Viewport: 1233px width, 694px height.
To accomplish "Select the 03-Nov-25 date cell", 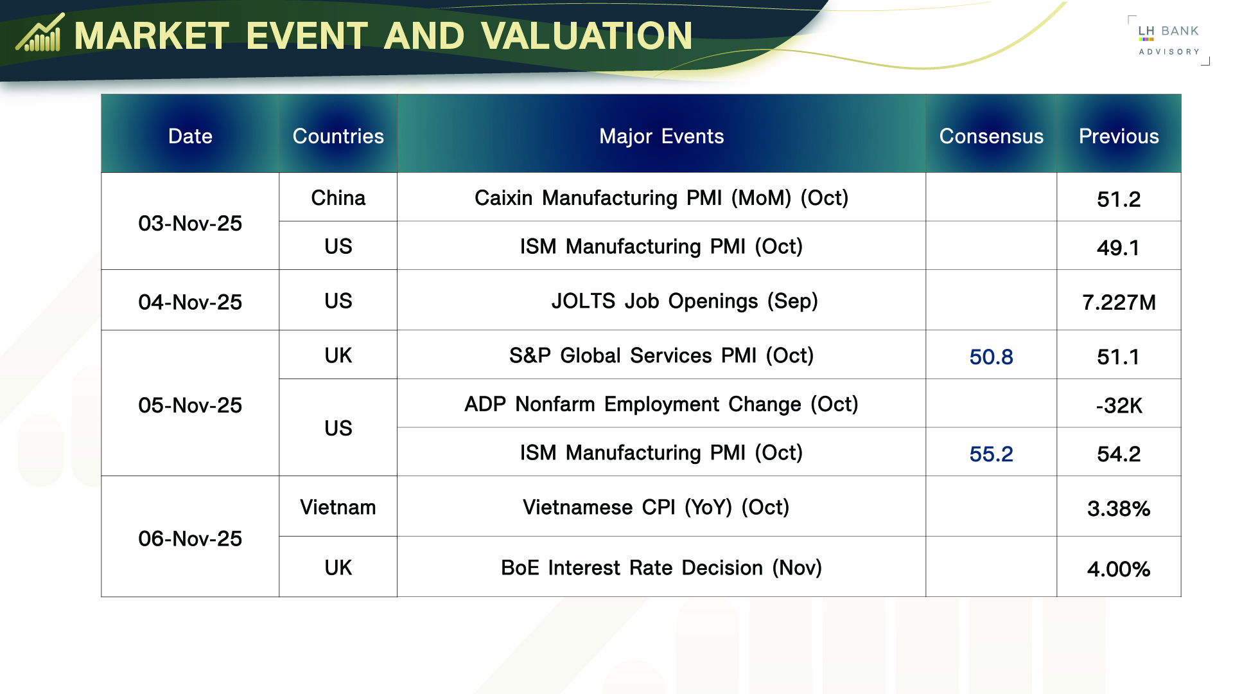I will pos(190,223).
